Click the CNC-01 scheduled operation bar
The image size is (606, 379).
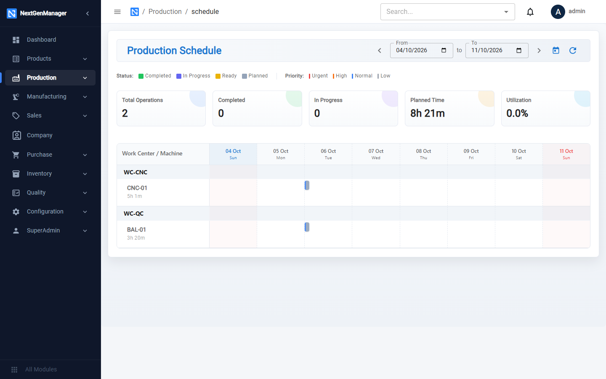(x=307, y=185)
